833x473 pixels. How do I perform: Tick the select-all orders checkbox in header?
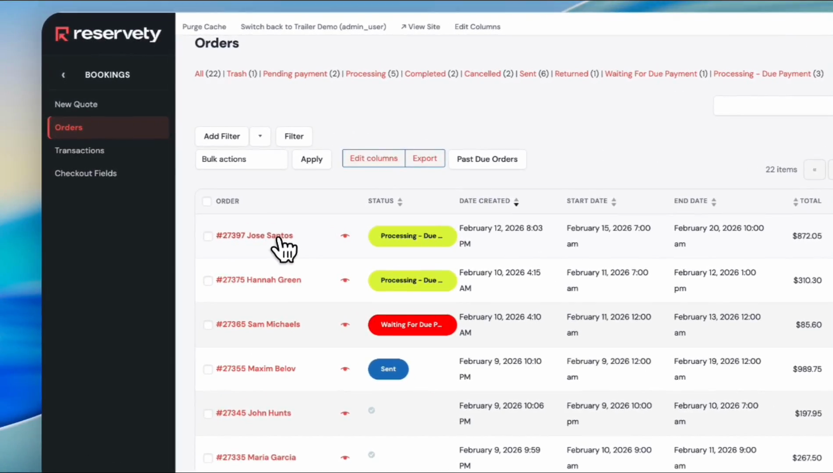pyautogui.click(x=207, y=201)
